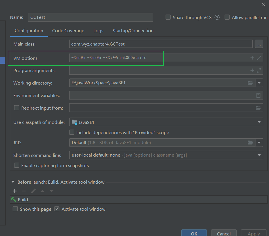269x236 pixels.
Task: Open Use classpath of module dropdown
Action: coord(259,122)
